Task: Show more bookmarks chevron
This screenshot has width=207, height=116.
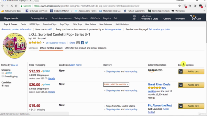Action: (x=204, y=11)
